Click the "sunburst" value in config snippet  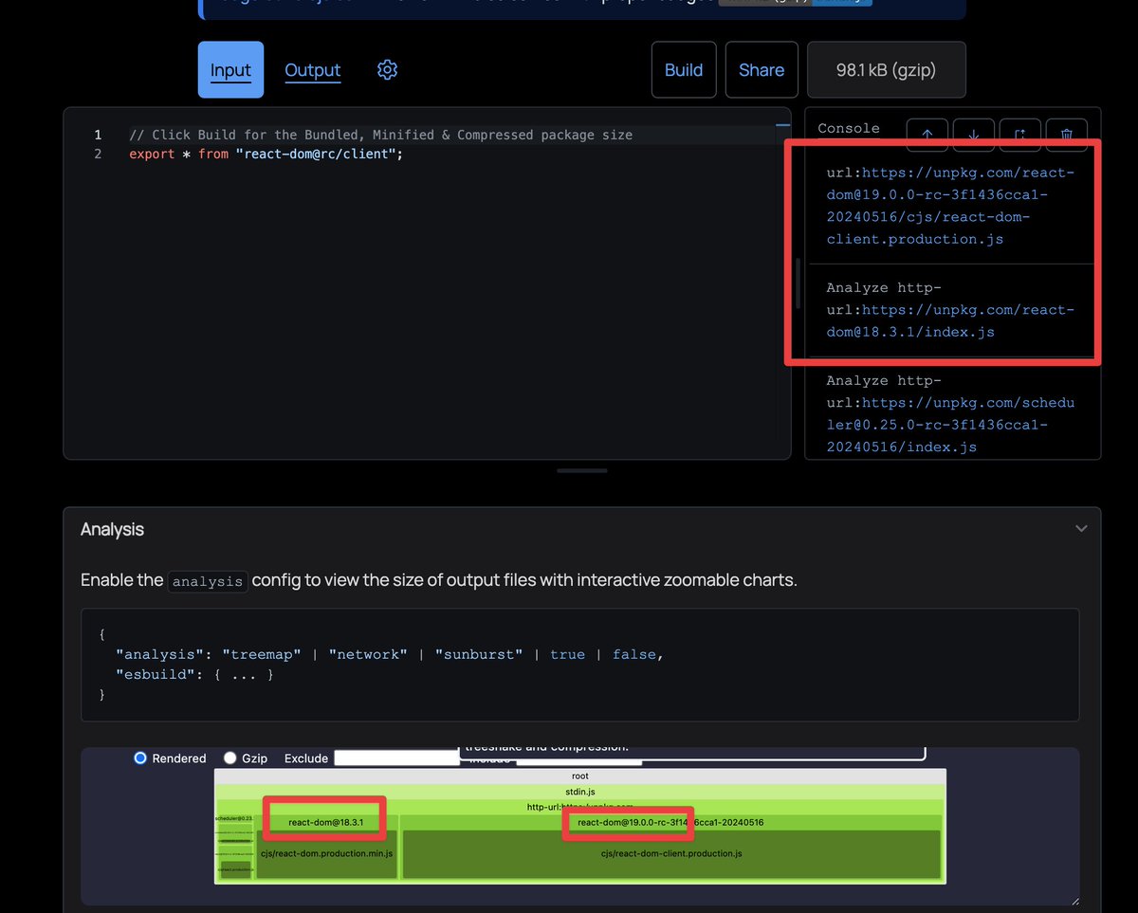pos(479,654)
